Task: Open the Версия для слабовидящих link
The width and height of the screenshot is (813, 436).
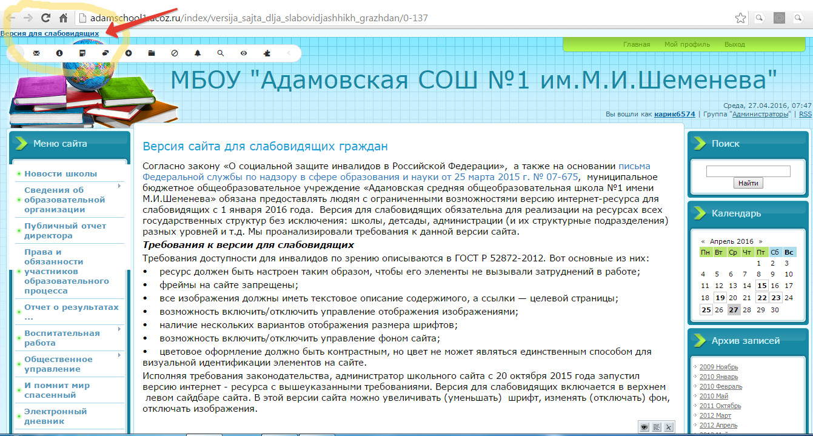Action: pos(50,33)
